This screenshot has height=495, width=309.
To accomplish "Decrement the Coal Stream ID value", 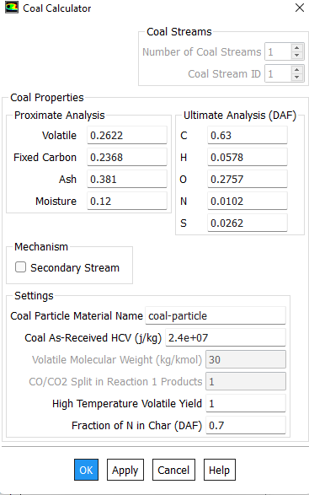I will [296, 77].
